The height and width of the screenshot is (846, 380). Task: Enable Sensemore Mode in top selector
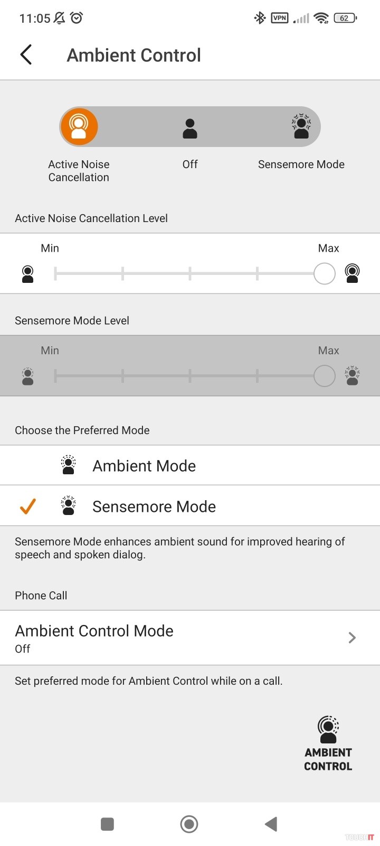301,127
